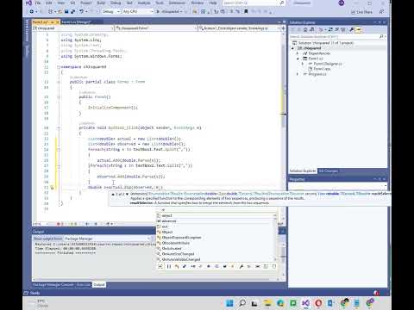Collapse the Form1.cs node
This screenshot has height=310, width=414.
[x=298, y=59]
